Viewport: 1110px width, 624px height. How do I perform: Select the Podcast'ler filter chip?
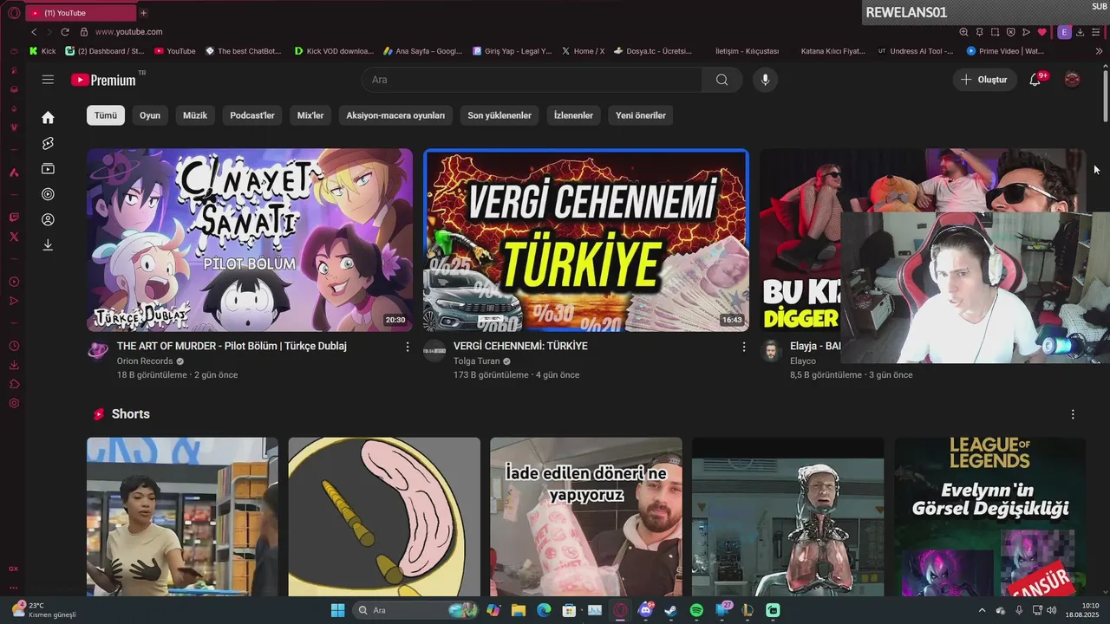pyautogui.click(x=252, y=115)
